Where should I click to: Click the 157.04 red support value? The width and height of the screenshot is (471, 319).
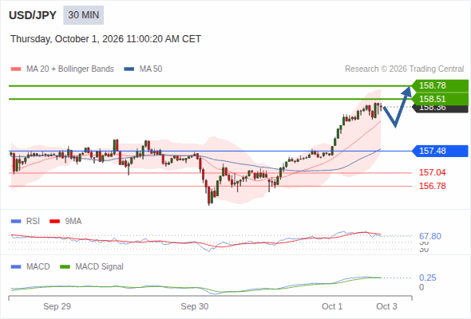[x=432, y=172]
